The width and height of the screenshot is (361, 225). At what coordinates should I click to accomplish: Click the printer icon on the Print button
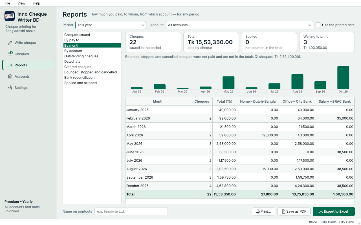tap(257, 211)
